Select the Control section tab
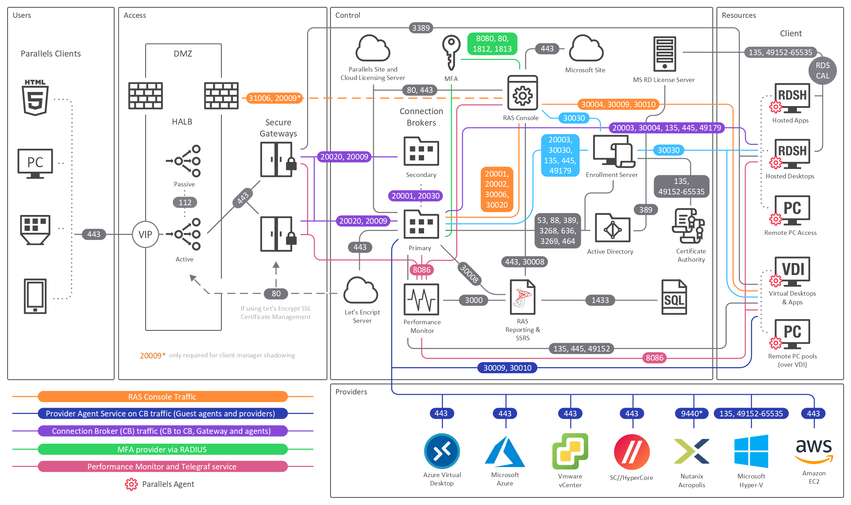The height and width of the screenshot is (505, 851). click(x=350, y=14)
